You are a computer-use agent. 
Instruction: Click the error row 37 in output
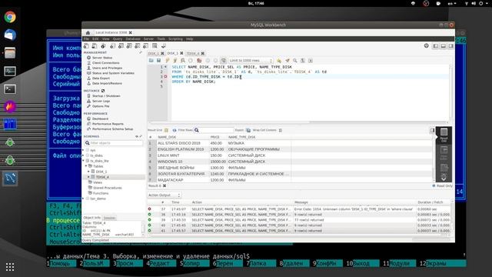(300, 209)
